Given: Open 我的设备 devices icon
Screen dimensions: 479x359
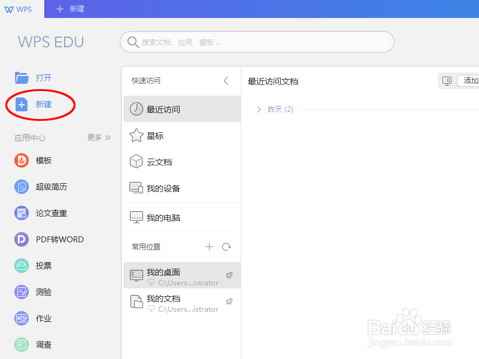Looking at the screenshot, I should pos(137,188).
